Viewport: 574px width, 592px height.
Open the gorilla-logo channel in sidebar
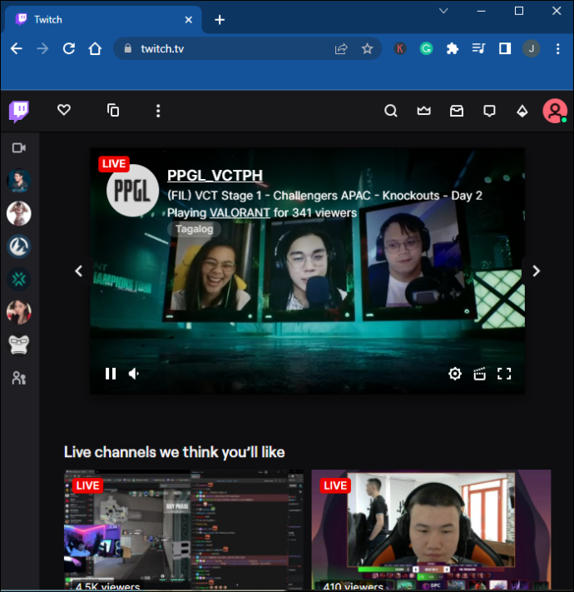19,345
